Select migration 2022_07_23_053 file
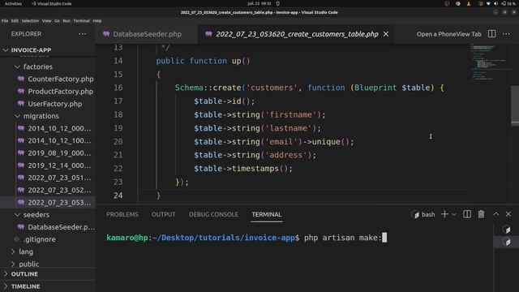 point(48,202)
